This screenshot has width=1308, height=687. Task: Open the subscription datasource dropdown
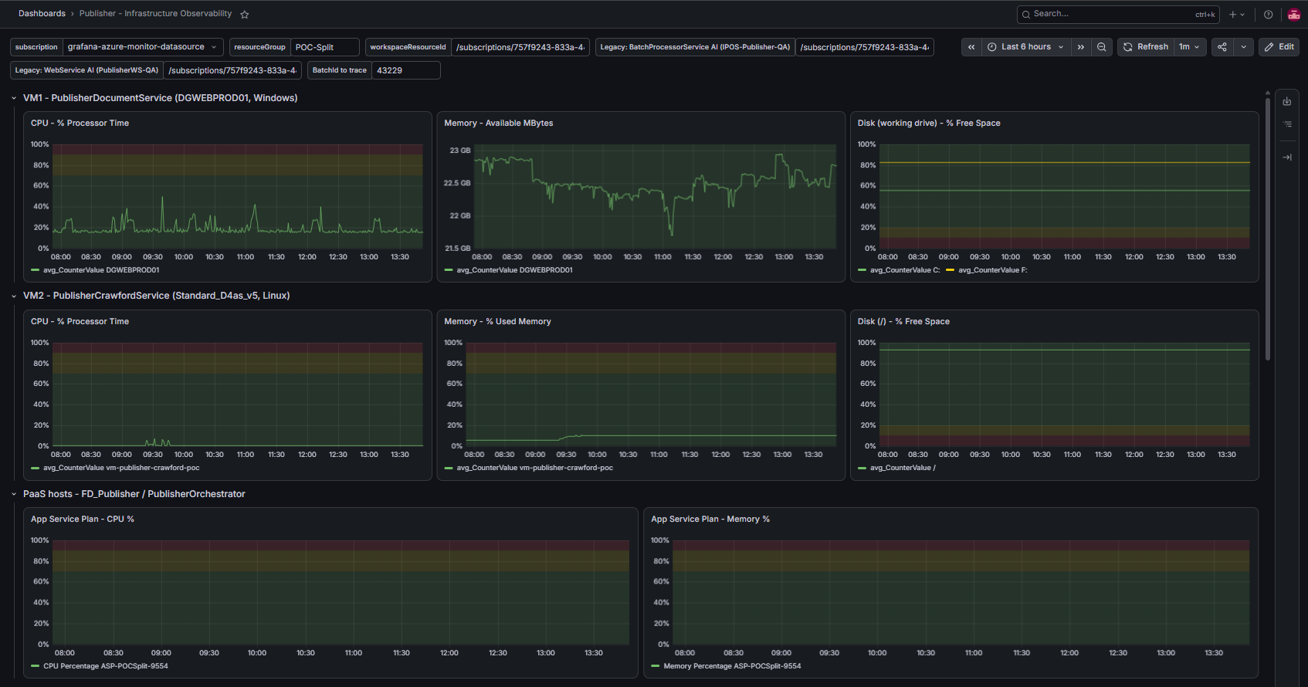tap(143, 47)
